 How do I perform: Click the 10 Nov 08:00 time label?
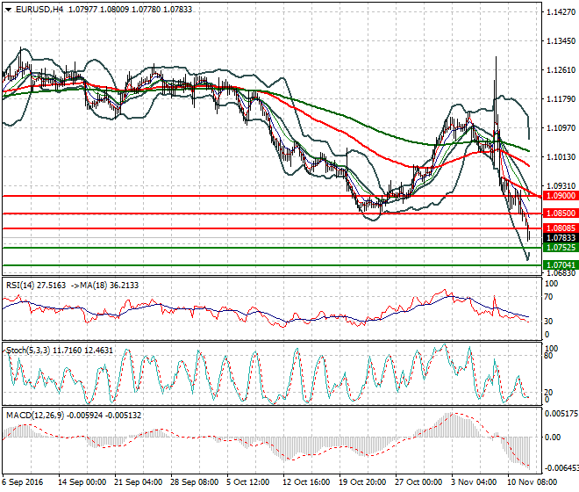point(533,482)
